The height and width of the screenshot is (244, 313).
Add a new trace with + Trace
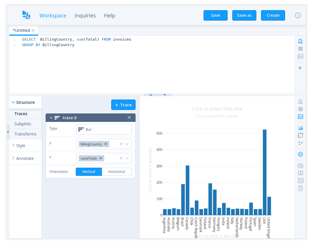pyautogui.click(x=123, y=105)
